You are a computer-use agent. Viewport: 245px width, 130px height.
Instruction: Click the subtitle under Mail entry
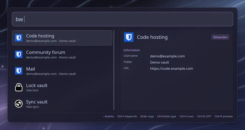point(51,74)
